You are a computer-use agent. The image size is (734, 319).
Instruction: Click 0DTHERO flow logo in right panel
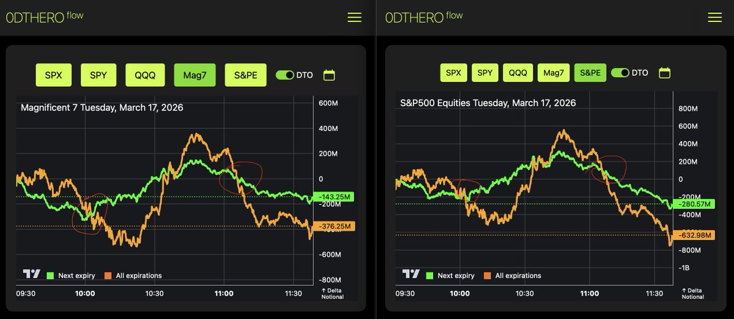click(424, 16)
